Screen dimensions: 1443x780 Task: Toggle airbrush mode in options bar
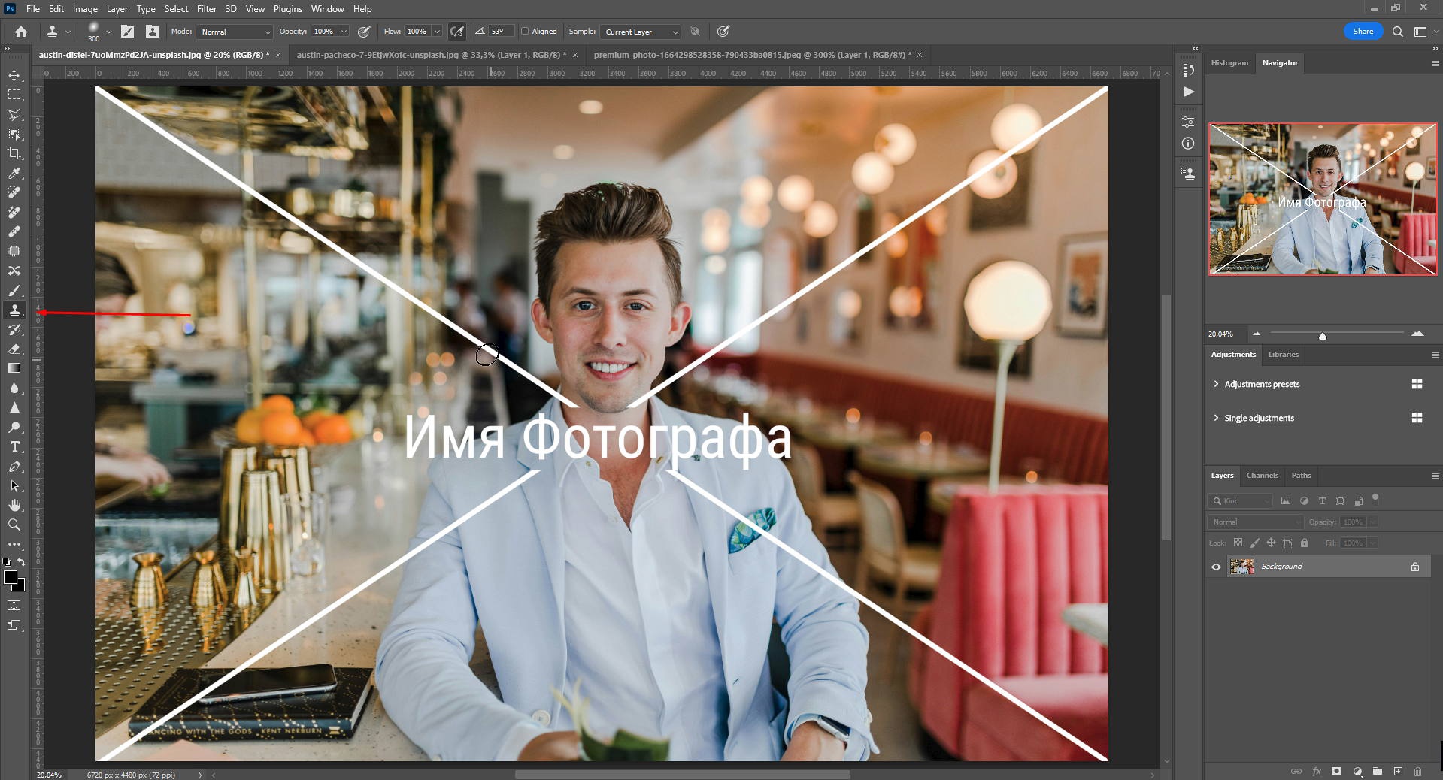456,32
